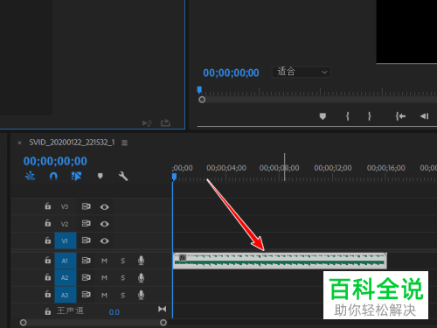The width and height of the screenshot is (437, 328).
Task: Click the program monitor playhead marker
Action: point(199,90)
